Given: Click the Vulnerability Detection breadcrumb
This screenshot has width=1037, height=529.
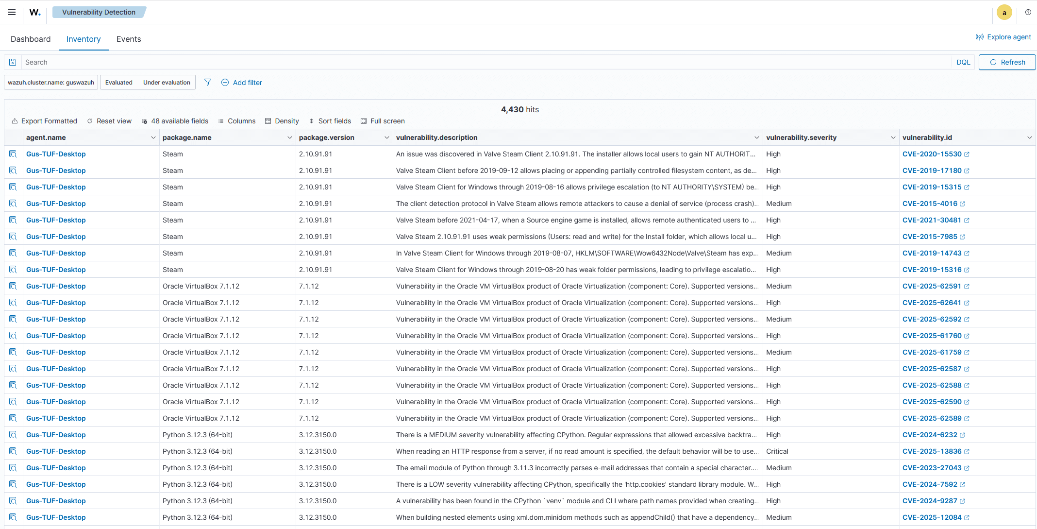Looking at the screenshot, I should pyautogui.click(x=99, y=12).
